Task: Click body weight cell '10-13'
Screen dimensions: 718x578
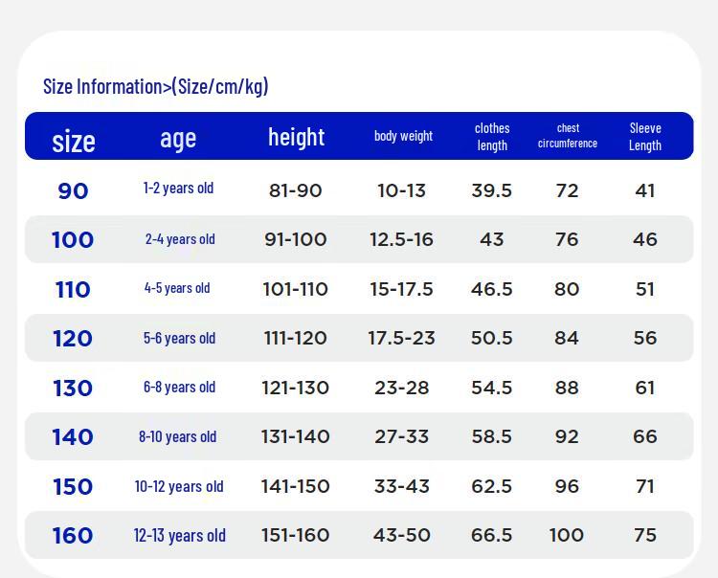Action: point(401,190)
